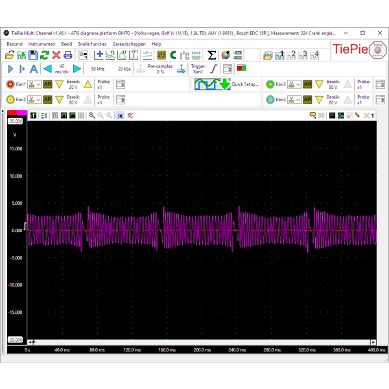Click the blue floppy disk save icon
389x389 pixels.
pyautogui.click(x=33, y=55)
